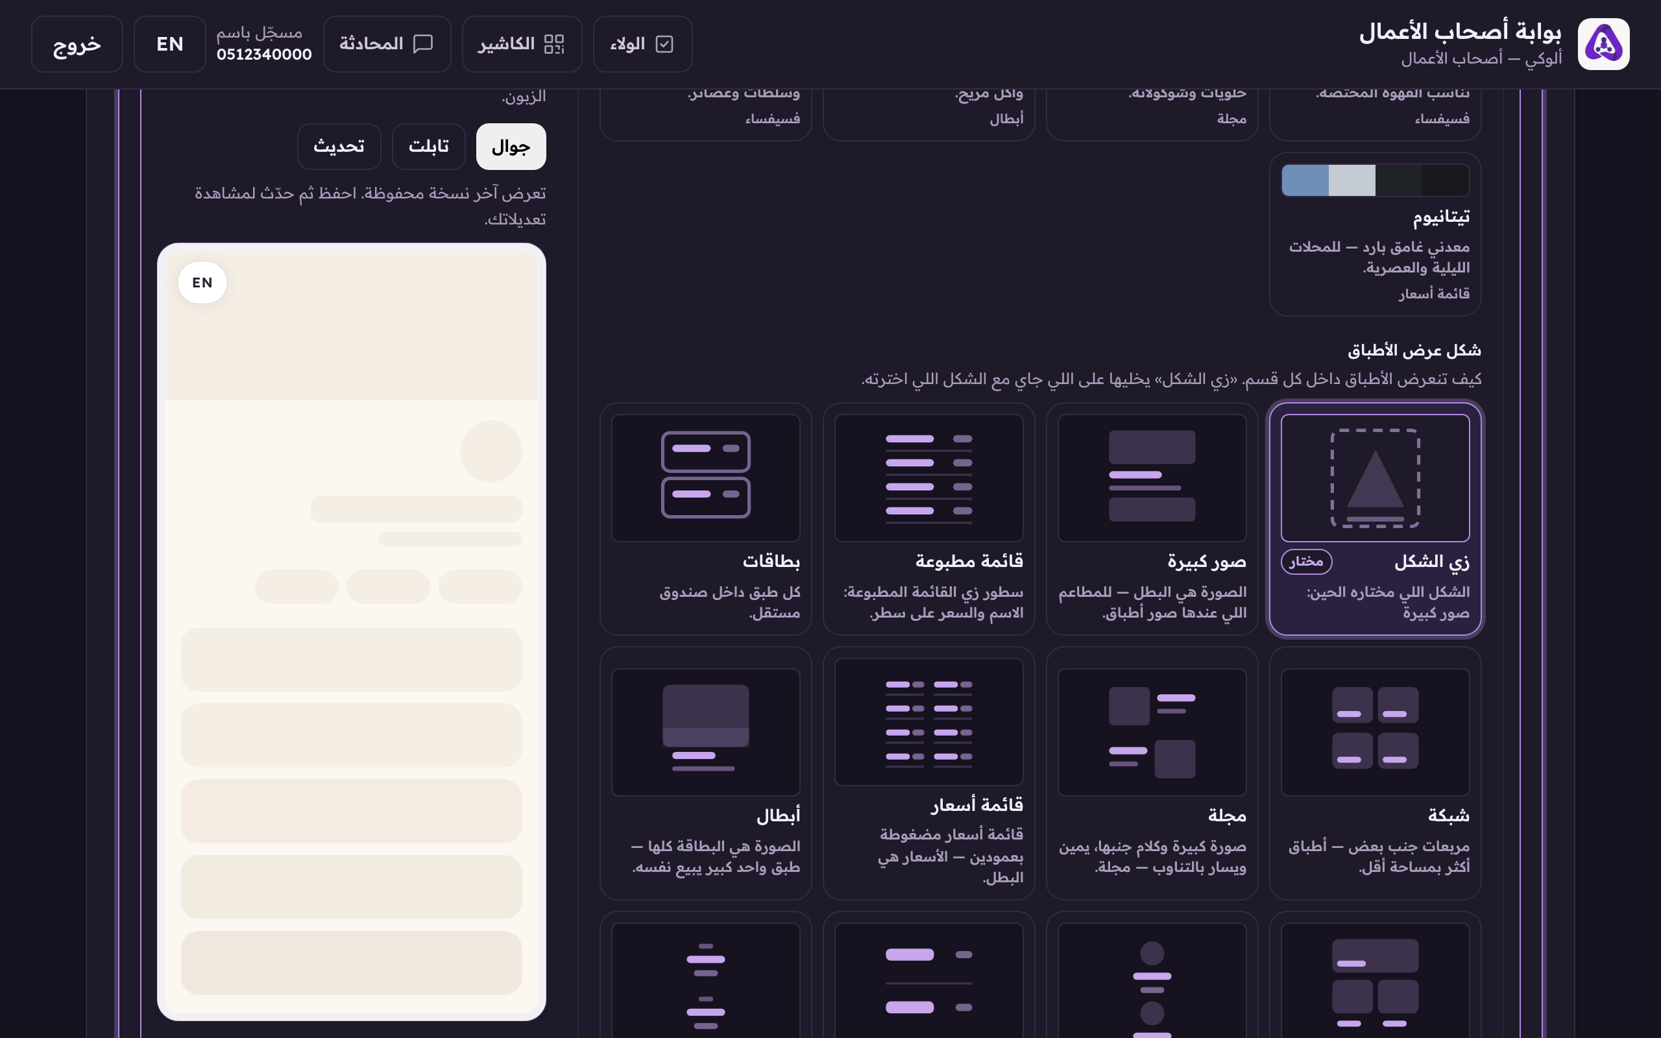The width and height of the screenshot is (1661, 1038).
Task: Click the chat bubble icon beside المحادثة
Action: point(423,44)
